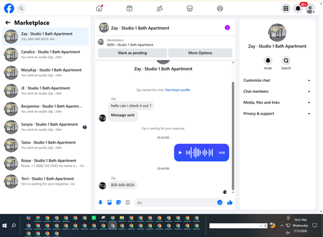Expand the Chat members section
Screen dimensions: 323x237
point(277,91)
